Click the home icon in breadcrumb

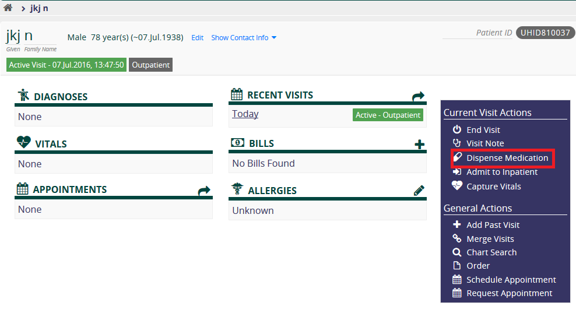pos(8,8)
